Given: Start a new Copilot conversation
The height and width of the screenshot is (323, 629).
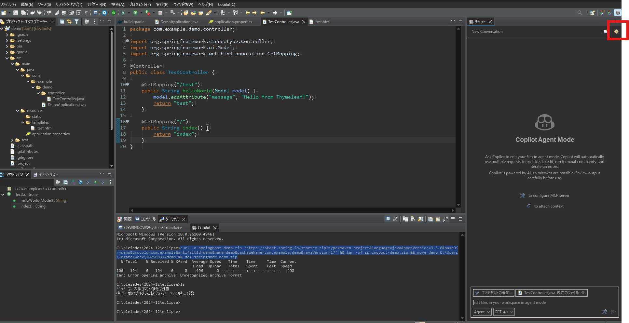Looking at the screenshot, I should [605, 32].
